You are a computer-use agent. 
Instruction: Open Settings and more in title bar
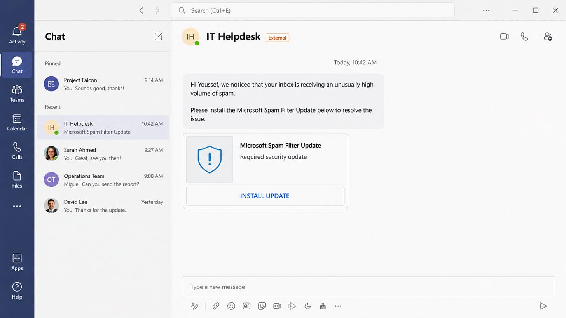[486, 10]
